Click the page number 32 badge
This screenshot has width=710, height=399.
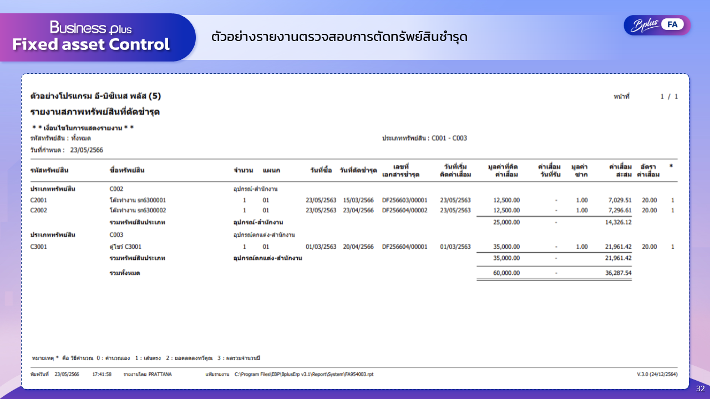pos(700,390)
